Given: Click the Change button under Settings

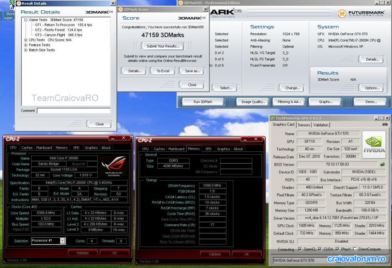Looking at the screenshot, I should [x=292, y=88].
